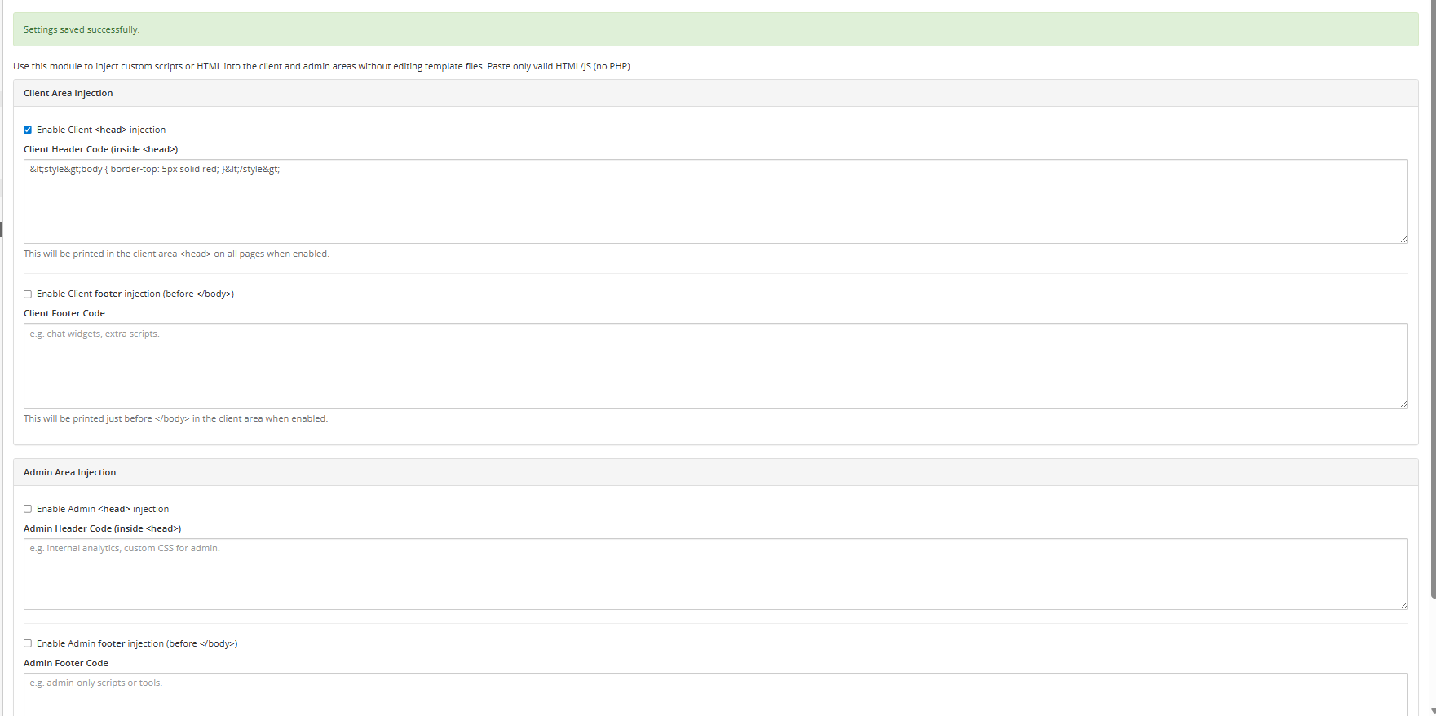Click the 'Admin Header Code (inside <head>)' label

pyautogui.click(x=102, y=528)
